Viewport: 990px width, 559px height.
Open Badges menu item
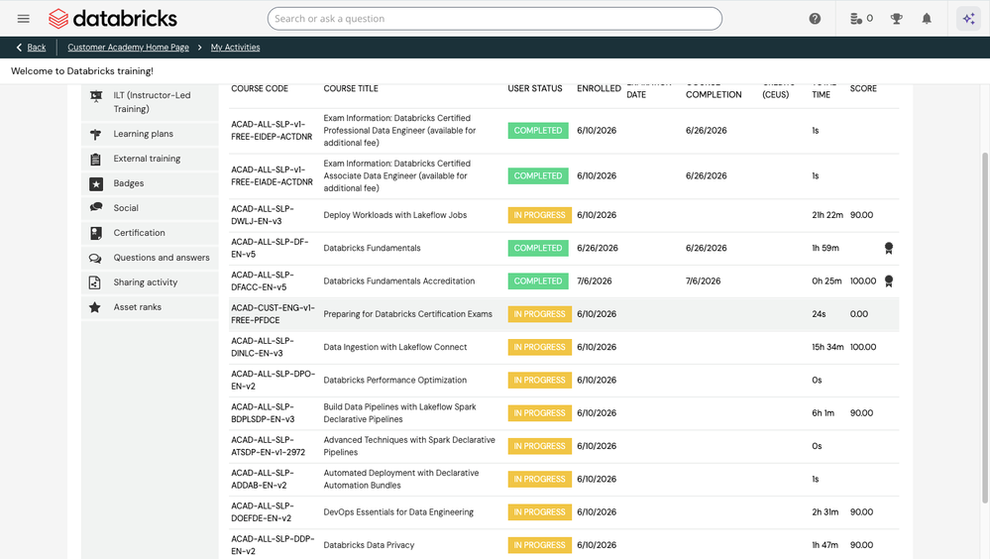pyautogui.click(x=150, y=183)
